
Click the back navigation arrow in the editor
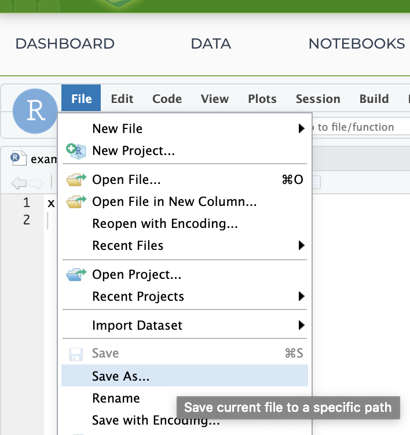(x=19, y=183)
